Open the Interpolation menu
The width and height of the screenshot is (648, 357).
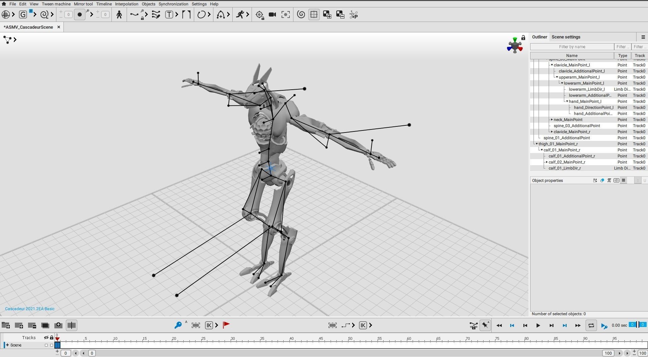[x=127, y=4]
